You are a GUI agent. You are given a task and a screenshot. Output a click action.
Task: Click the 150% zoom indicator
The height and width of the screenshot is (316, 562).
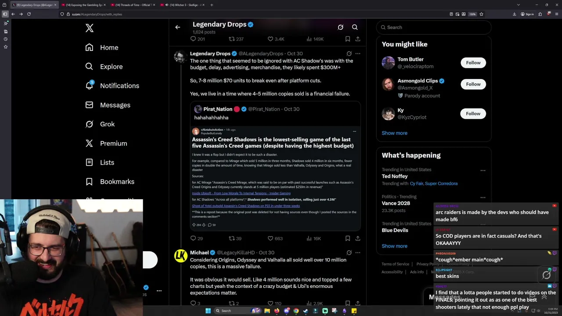[472, 14]
